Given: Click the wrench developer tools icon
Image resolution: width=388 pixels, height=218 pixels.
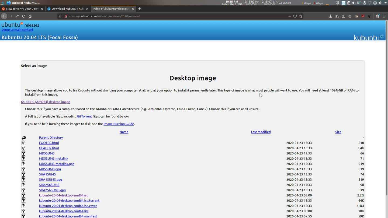Looking at the screenshot, I should [17, 16].
